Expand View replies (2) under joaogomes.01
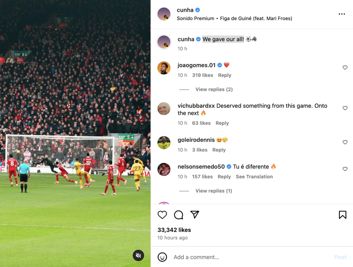Viewport: 353px width, 267px height. [214, 89]
